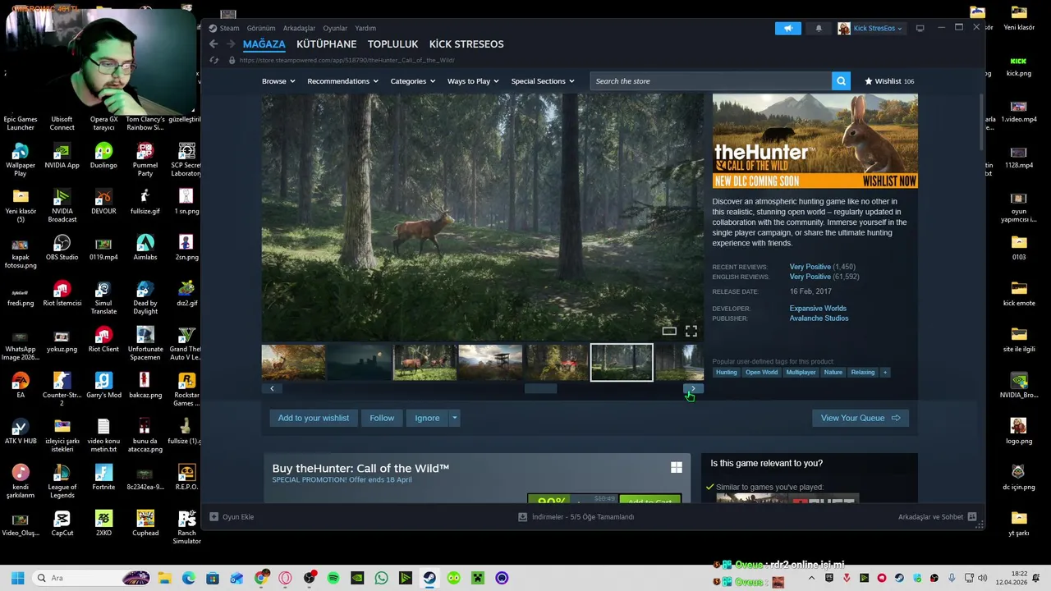
Task: Open WhatsApp from the taskbar
Action: click(x=381, y=578)
